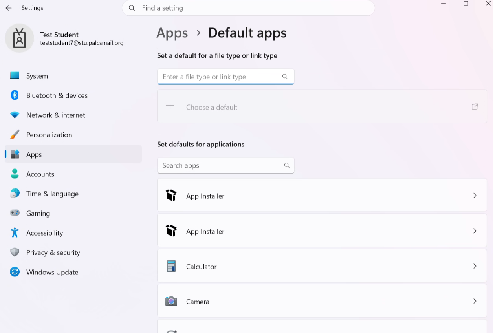Image resolution: width=493 pixels, height=333 pixels.
Task: Open Privacy & security page
Action: tap(73, 252)
